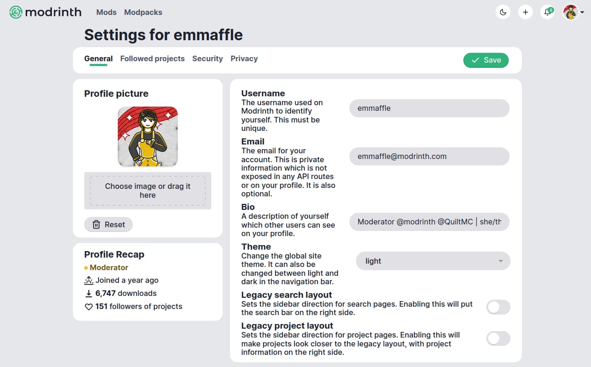Open the Mods section in the navbar
This screenshot has width=591, height=367.
[x=106, y=12]
